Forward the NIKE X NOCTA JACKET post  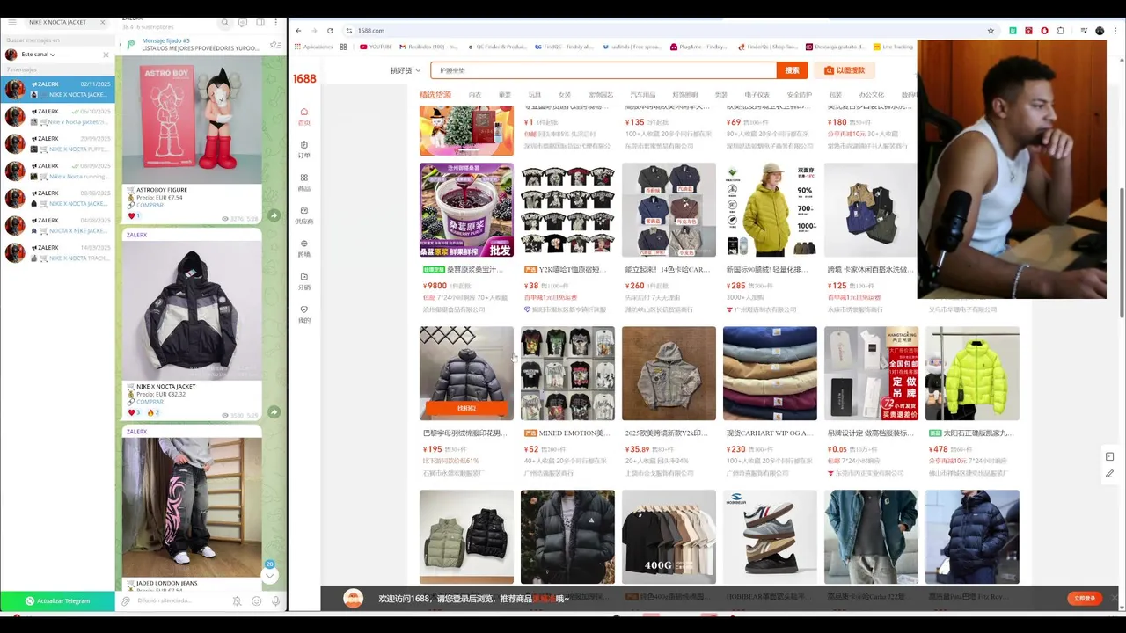[x=274, y=412]
